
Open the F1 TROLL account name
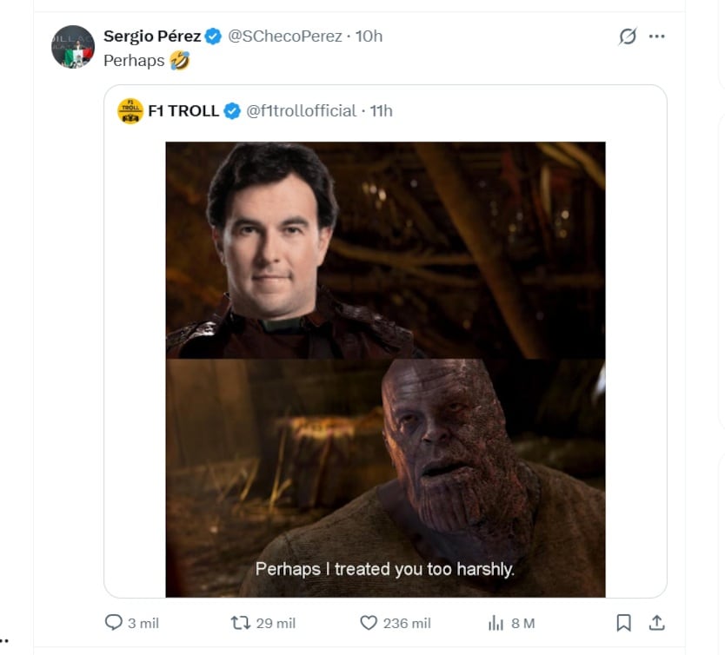point(183,110)
